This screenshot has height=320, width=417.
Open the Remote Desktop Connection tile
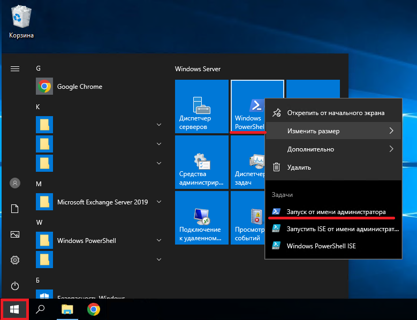202,218
